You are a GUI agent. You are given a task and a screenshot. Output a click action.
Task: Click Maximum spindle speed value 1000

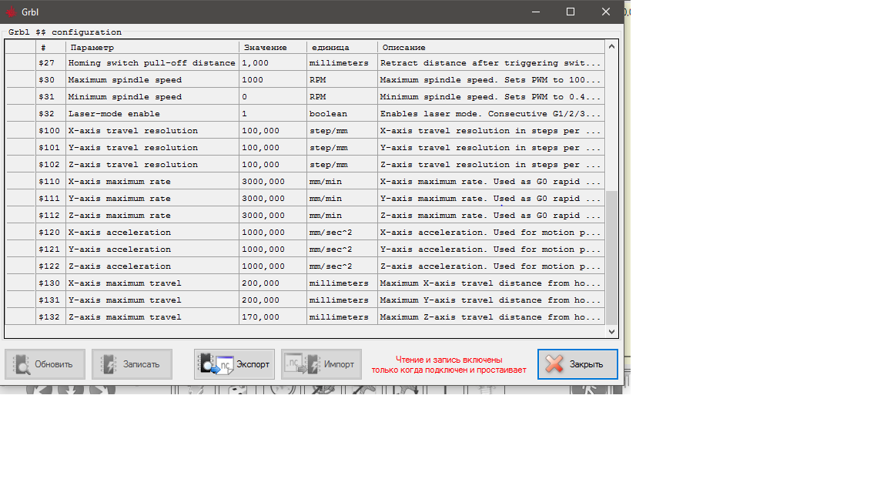[273, 80]
